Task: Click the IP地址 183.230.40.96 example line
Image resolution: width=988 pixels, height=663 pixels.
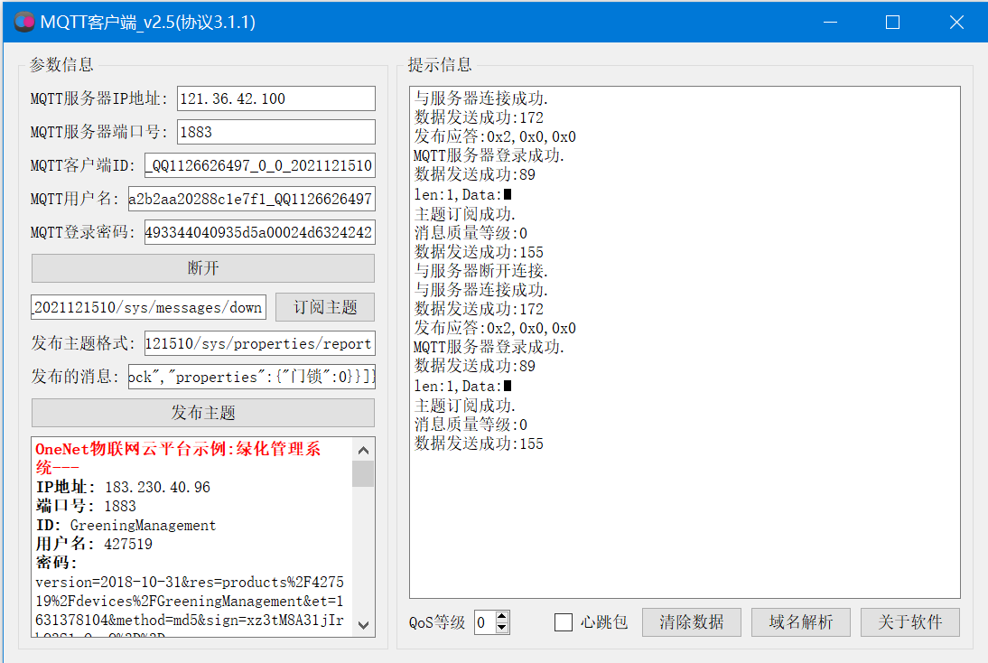Action: tap(123, 487)
